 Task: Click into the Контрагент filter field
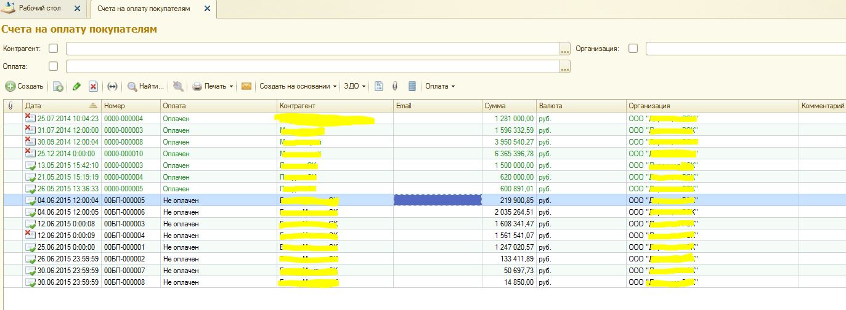(x=312, y=49)
